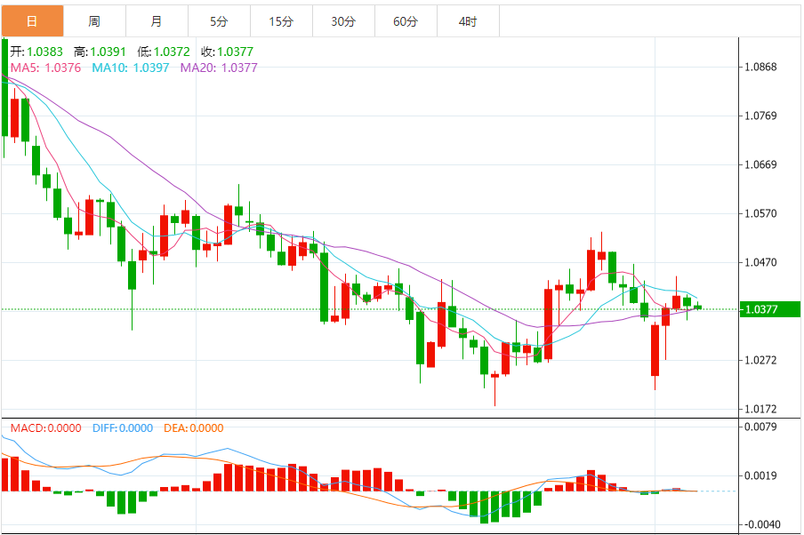The image size is (804, 535).
Task: Click the 1.0272 price axis label
Action: (x=760, y=360)
